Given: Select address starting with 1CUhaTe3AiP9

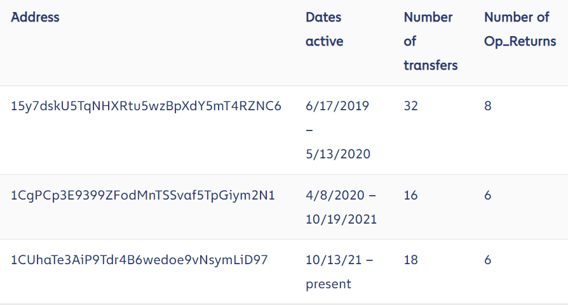Looking at the screenshot, I should click(x=140, y=260).
